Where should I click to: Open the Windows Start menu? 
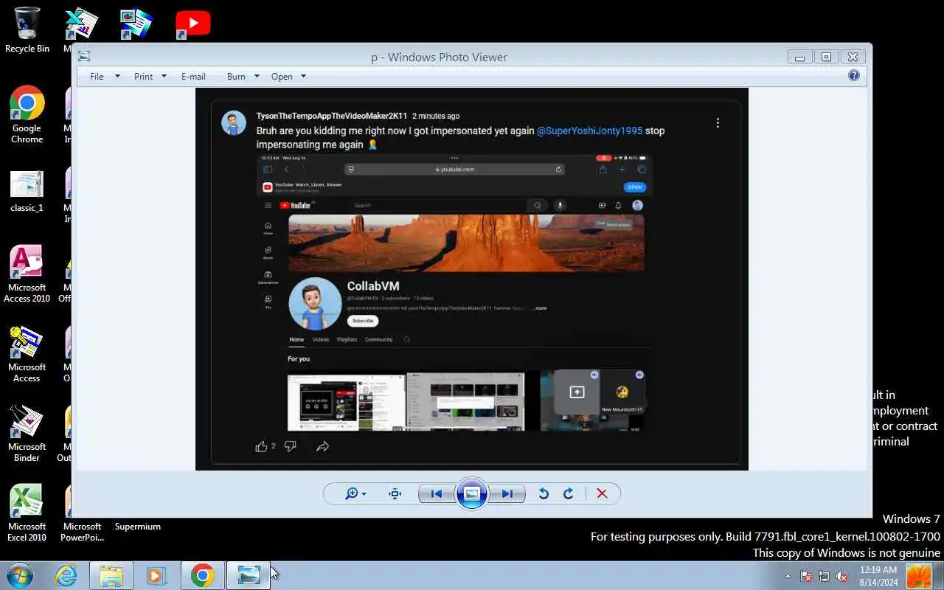click(x=20, y=575)
